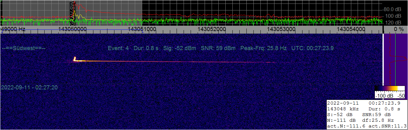Click act.SNR:11.3 in the info box
The width and height of the screenshot is (408, 130).
click(387, 126)
